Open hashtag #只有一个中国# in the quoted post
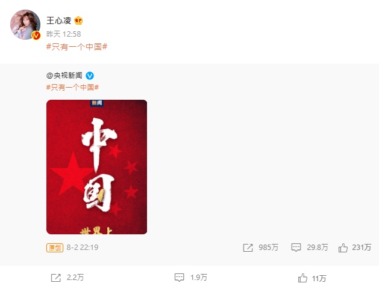379x286 pixels. (72, 87)
